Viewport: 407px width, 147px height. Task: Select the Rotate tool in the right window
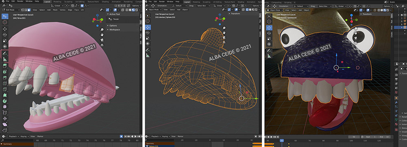pyautogui.click(x=269, y=34)
